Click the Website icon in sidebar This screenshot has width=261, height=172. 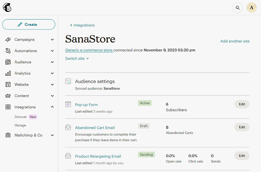pyautogui.click(x=8, y=84)
